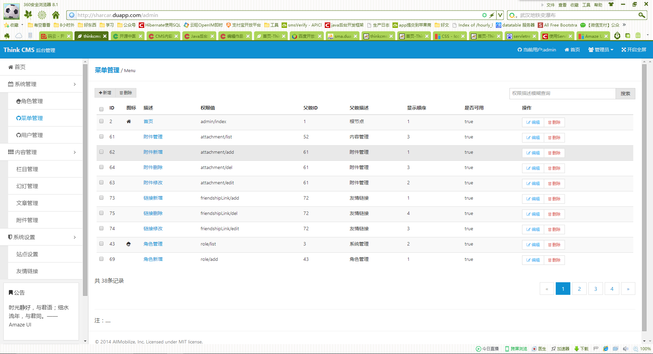Open 收藏 bookmarks dropdown in bookmark bar

tap(14, 25)
